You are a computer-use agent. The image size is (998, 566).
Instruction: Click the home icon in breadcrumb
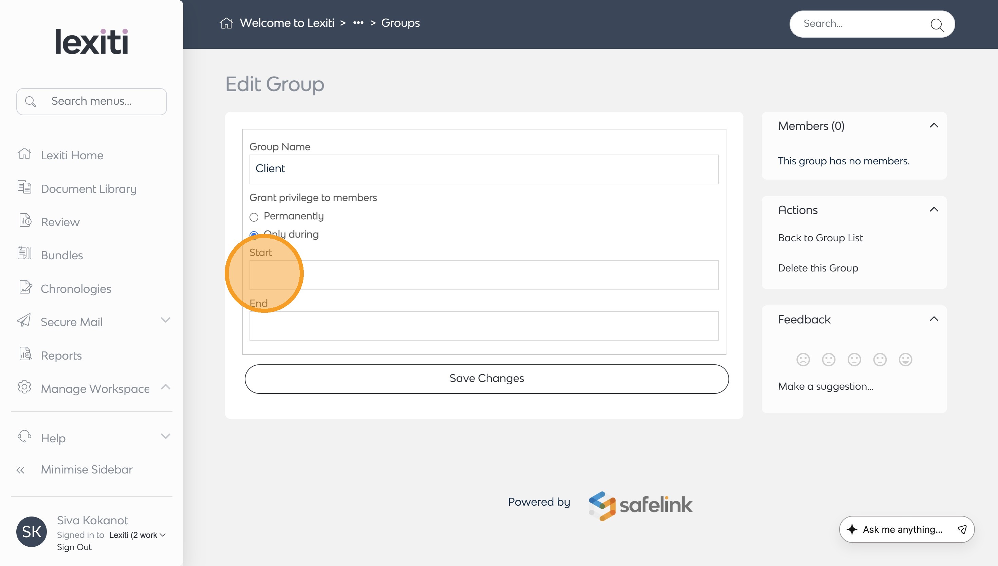click(226, 23)
